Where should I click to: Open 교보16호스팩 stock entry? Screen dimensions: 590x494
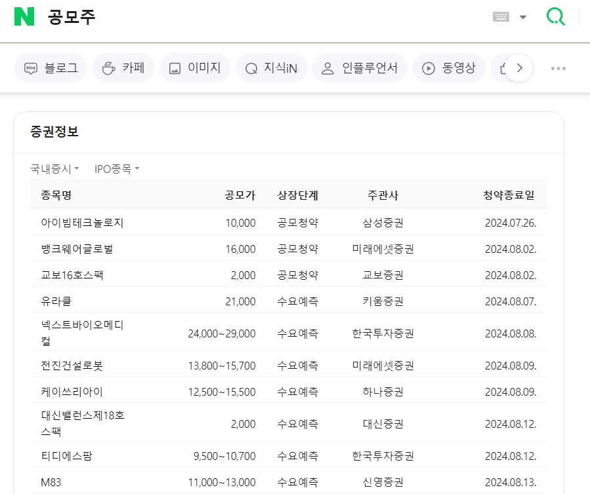point(72,275)
